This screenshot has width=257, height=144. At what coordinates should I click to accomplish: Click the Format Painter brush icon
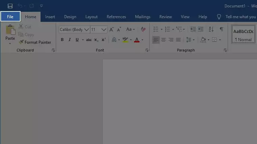[21, 42]
